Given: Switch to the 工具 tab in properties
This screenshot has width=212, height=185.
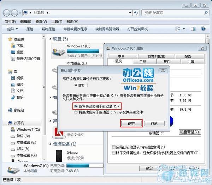Looking at the screenshot, I should pos(145,61).
